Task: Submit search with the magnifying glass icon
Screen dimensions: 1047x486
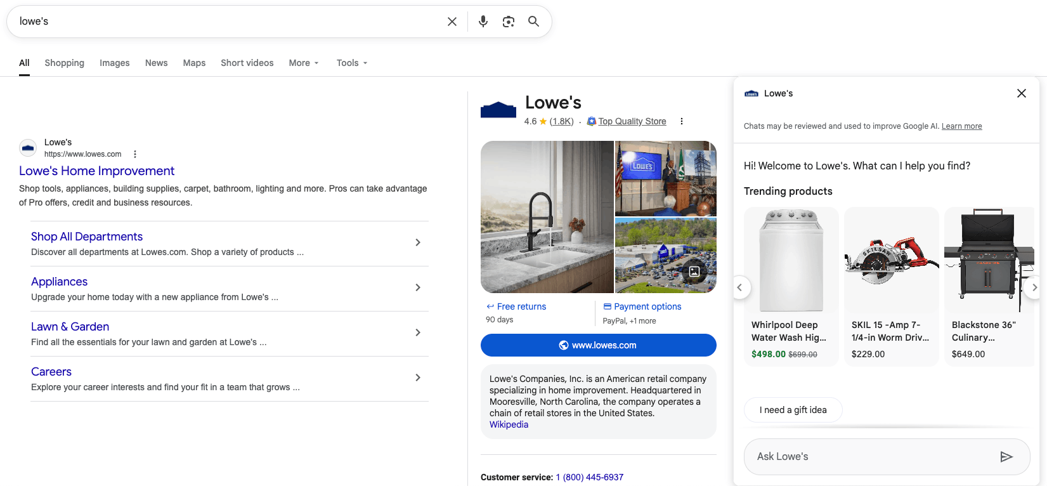Action: point(534,22)
